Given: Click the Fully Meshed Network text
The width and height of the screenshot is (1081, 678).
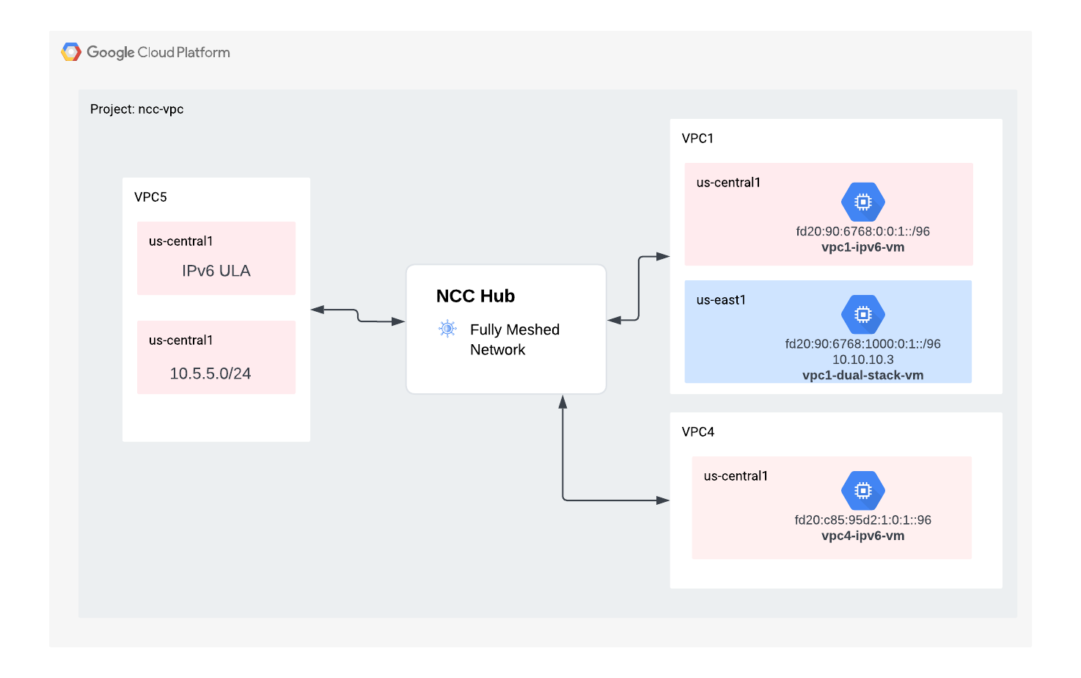Looking at the screenshot, I should point(514,339).
